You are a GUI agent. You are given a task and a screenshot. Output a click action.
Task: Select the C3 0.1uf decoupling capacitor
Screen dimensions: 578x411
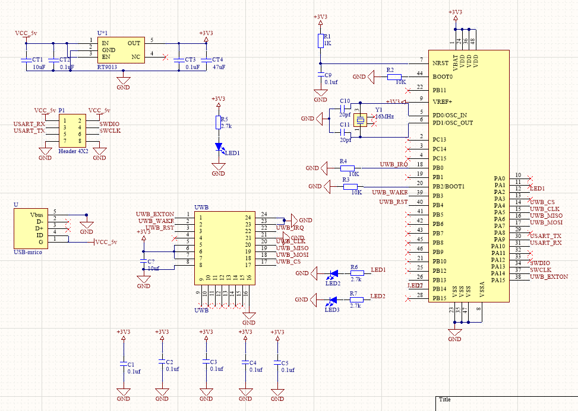[206, 362]
